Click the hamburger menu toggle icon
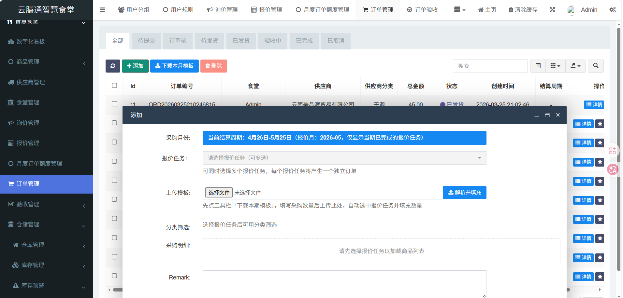 pyautogui.click(x=102, y=10)
